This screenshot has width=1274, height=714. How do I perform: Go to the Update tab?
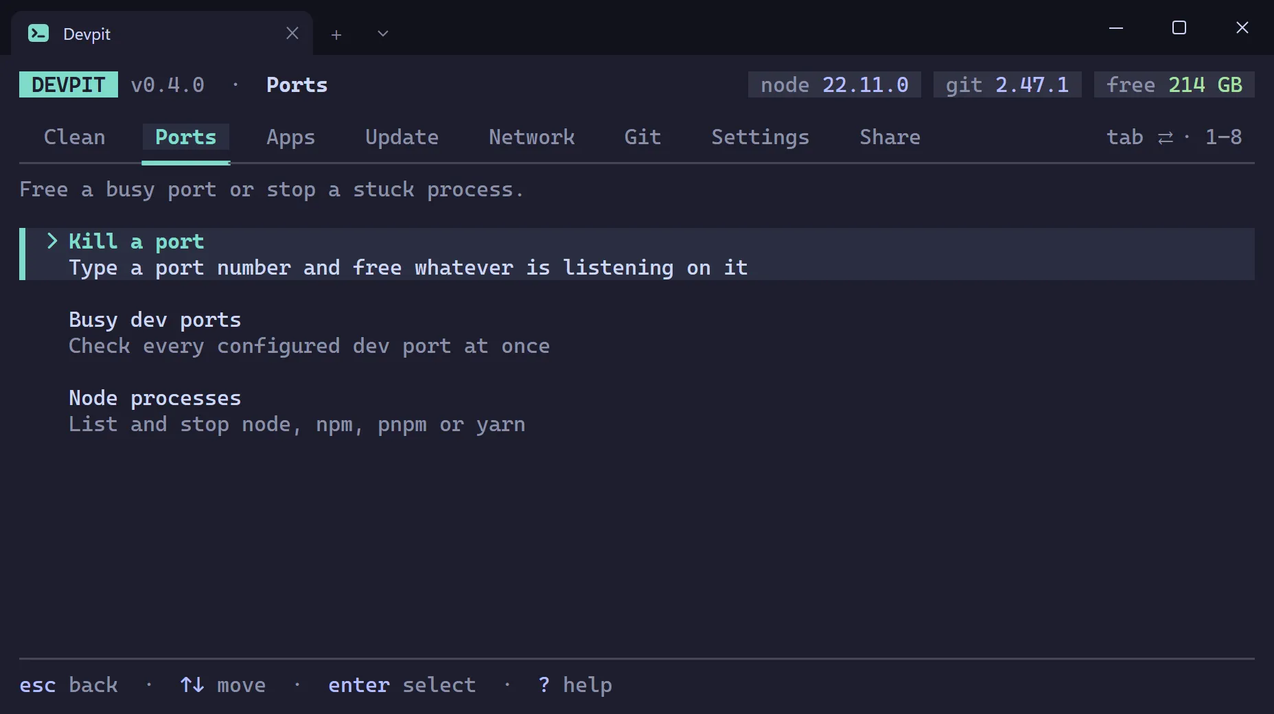click(x=402, y=137)
